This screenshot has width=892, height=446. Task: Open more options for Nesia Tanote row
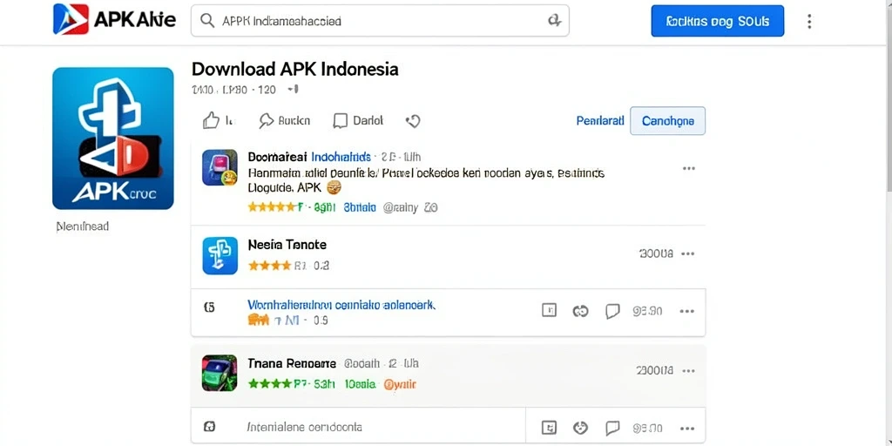688,253
